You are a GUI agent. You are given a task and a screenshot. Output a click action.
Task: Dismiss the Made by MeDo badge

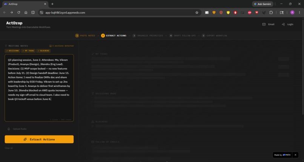pos(295,155)
